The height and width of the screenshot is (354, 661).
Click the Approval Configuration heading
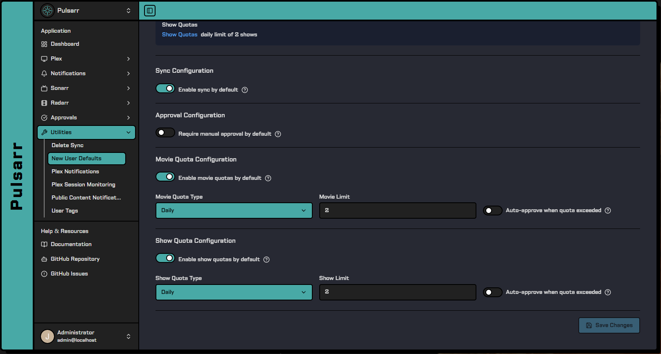point(190,115)
